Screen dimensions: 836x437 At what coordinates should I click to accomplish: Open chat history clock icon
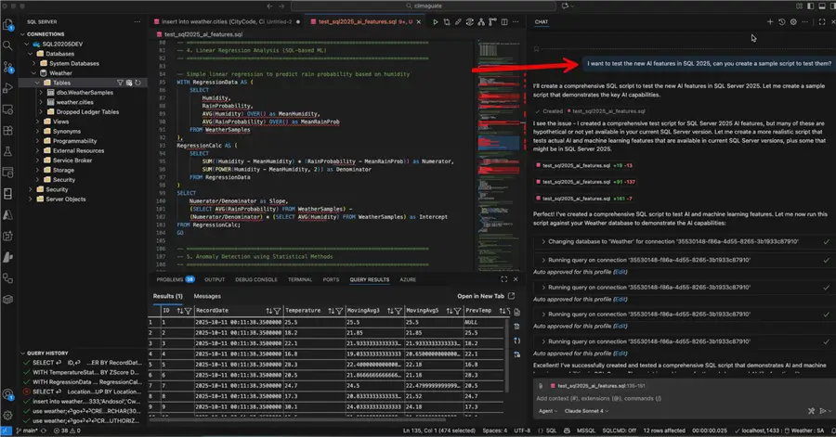click(781, 20)
